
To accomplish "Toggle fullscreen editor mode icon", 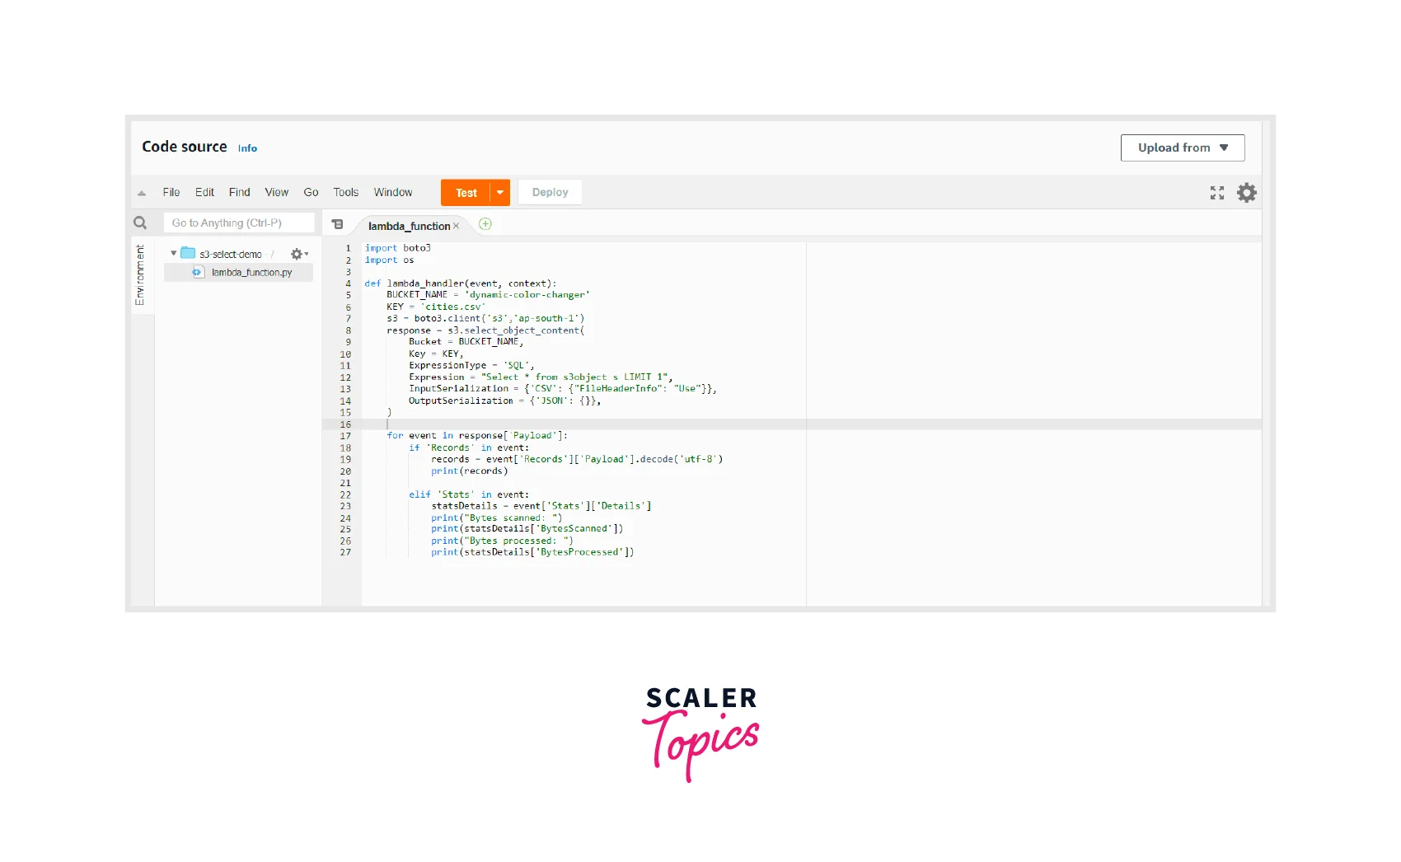I will coord(1216,193).
